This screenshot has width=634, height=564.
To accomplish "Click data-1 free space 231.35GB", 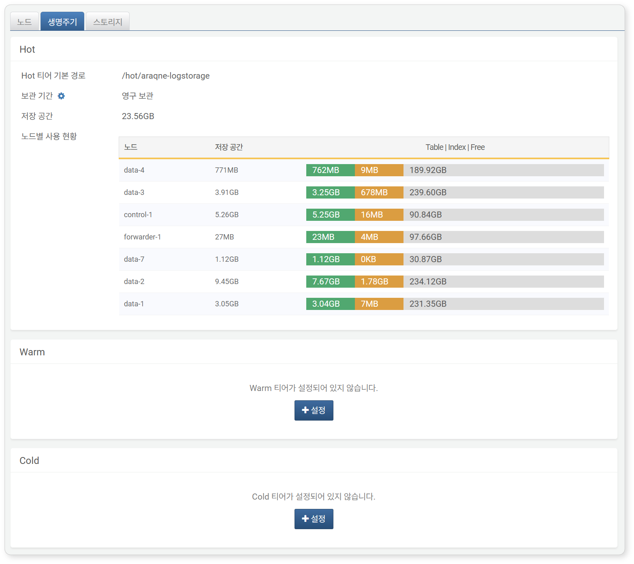I will click(504, 304).
